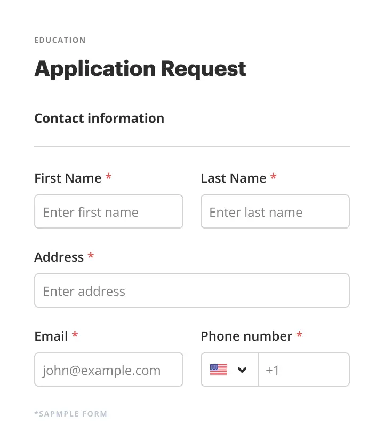Click the Address field label

coord(59,257)
